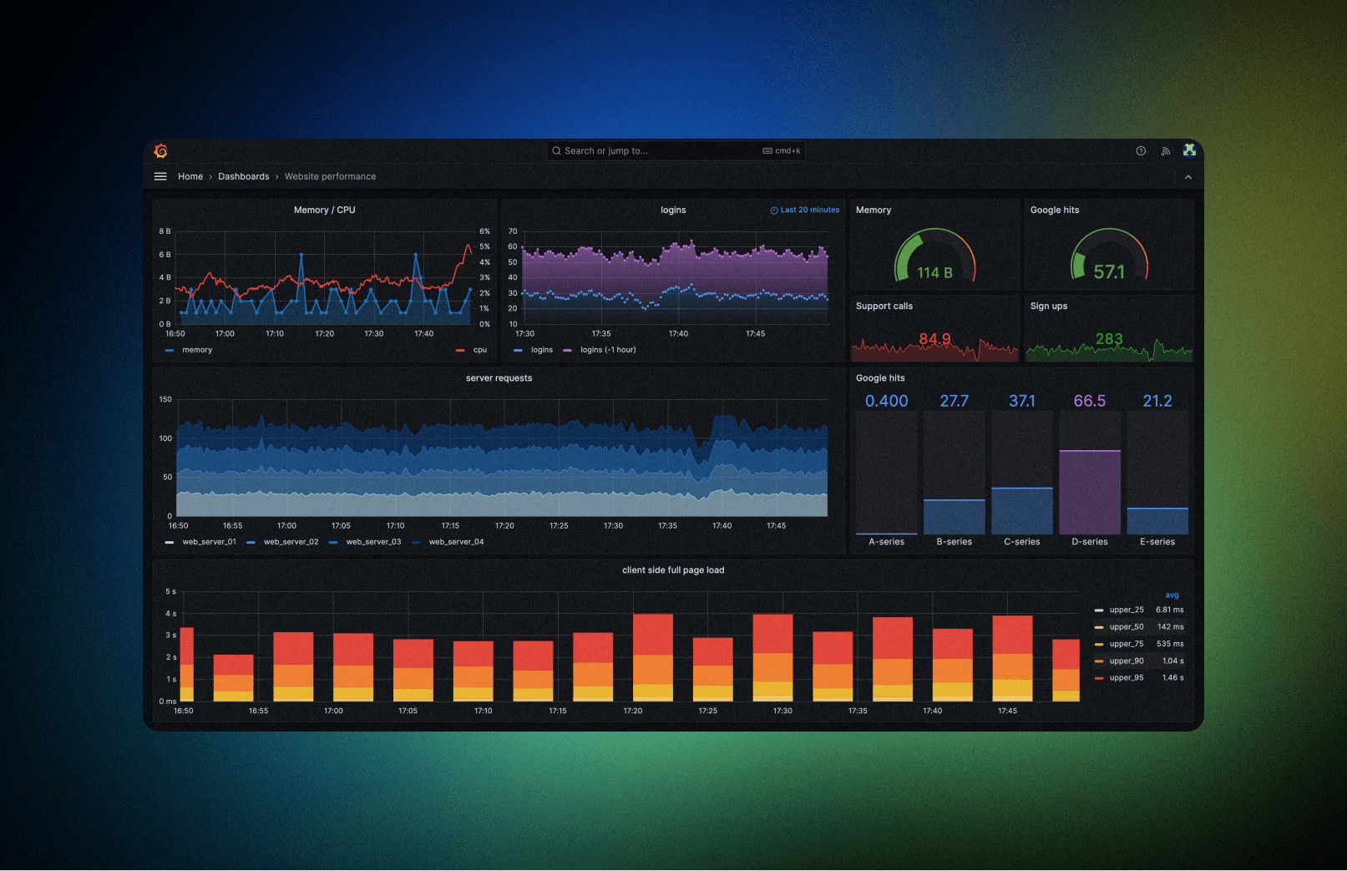Click the 21.2 value above E-series
This screenshot has width=1347, height=871.
pos(1157,401)
